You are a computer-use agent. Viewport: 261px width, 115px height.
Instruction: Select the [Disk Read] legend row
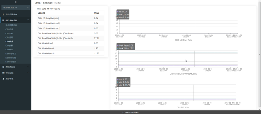[70, 33]
